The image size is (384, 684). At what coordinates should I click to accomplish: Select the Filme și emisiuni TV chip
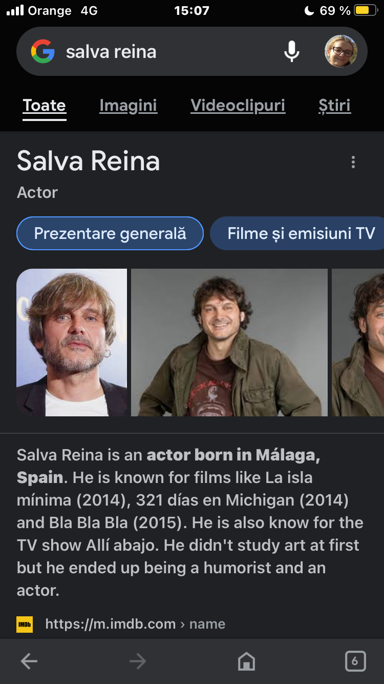[301, 234]
